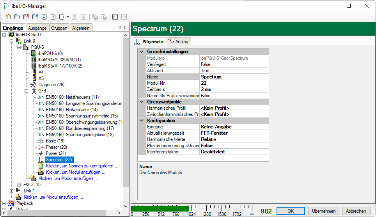Click the new configuration icon with star
Viewport: 376px width, 217px height.
click(8, 17)
